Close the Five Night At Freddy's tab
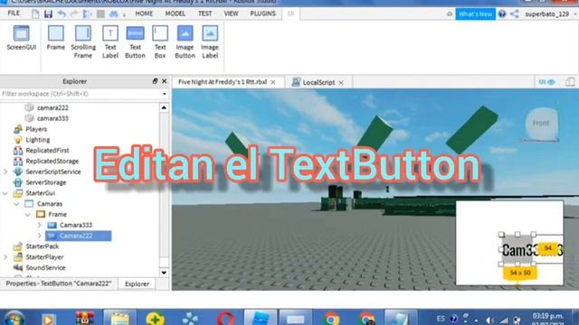This screenshot has height=325, width=579. click(x=273, y=82)
